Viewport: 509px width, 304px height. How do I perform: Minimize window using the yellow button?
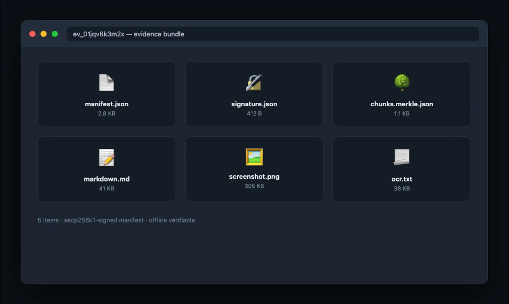click(x=44, y=34)
